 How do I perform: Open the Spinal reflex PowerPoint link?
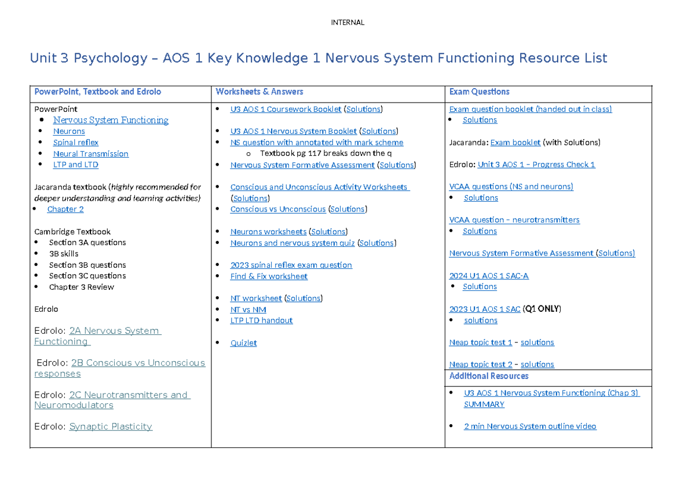click(x=75, y=142)
